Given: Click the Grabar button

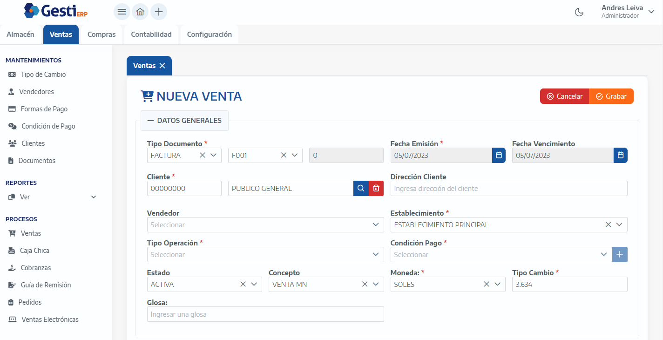Looking at the screenshot, I should pos(611,96).
